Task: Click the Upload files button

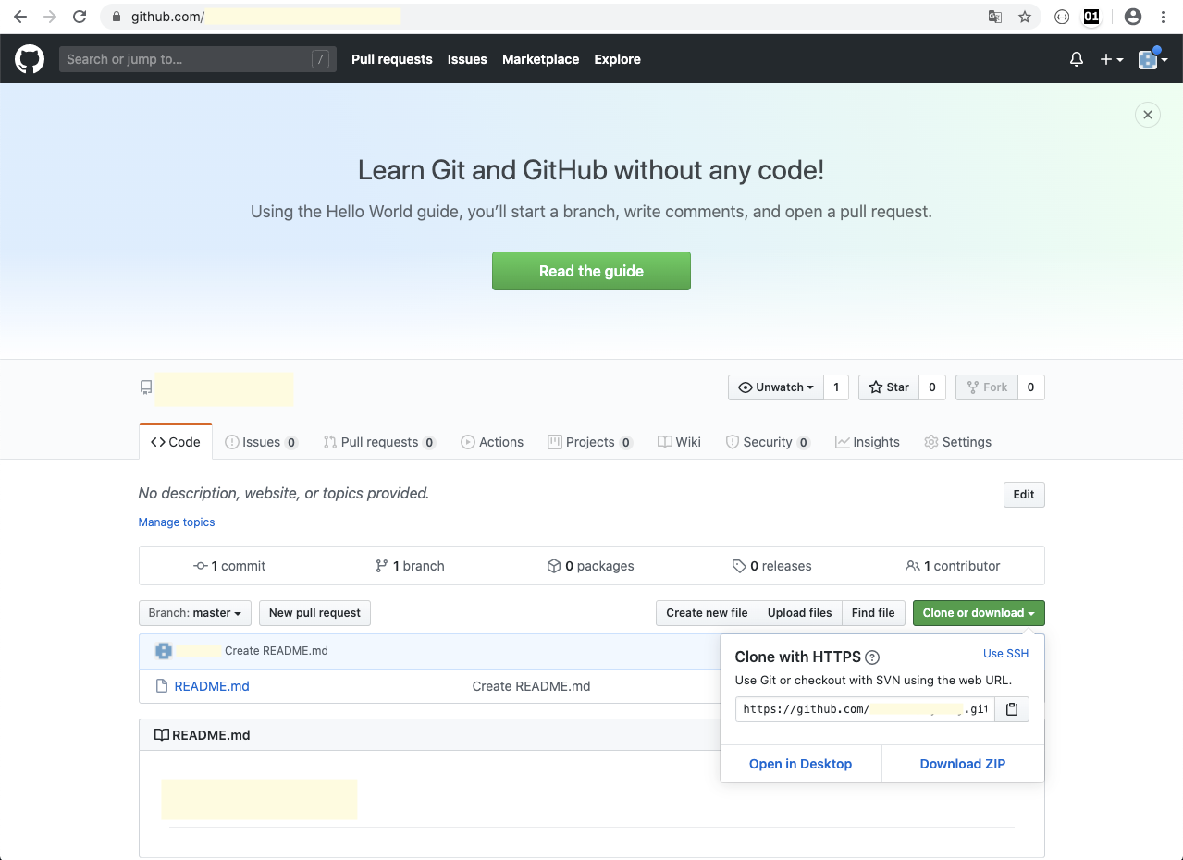Action: [x=800, y=613]
